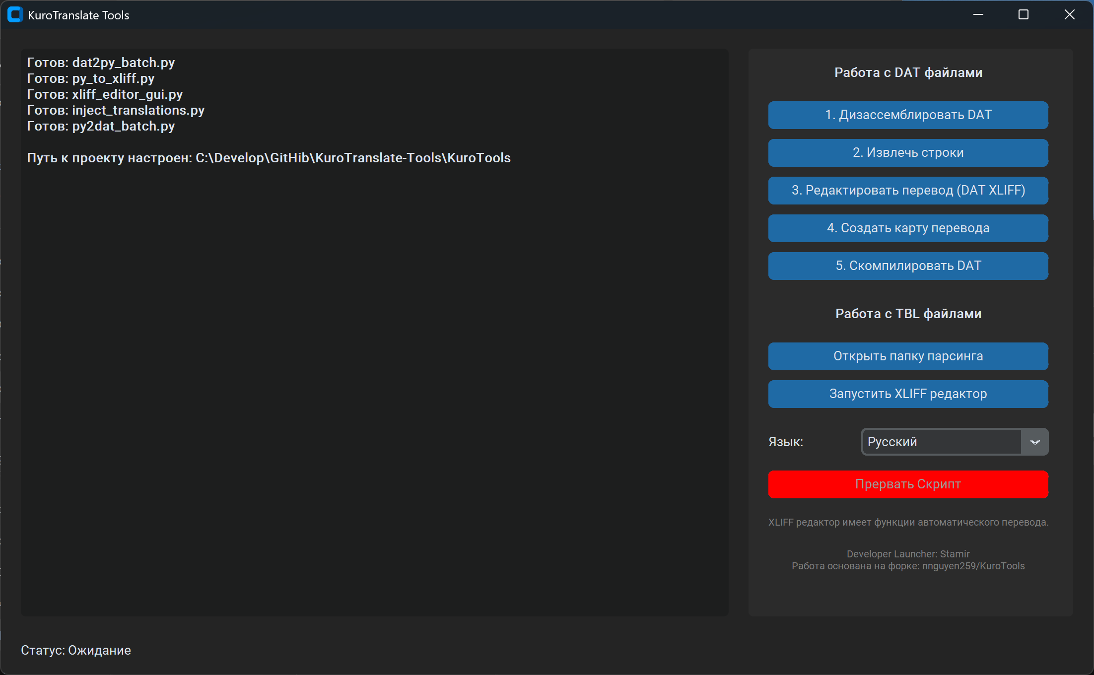The image size is (1094, 675).
Task: Click the Работа с DAT файлами heading
Action: pyautogui.click(x=908, y=72)
